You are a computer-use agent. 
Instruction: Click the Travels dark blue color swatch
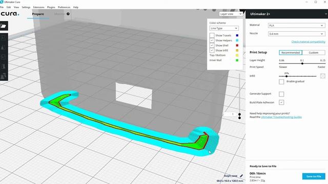pos(237,35)
